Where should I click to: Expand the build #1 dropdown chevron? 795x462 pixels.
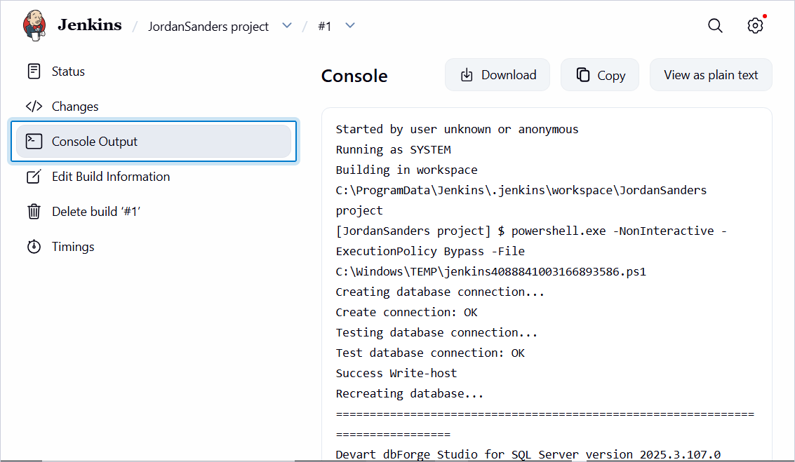[350, 25]
